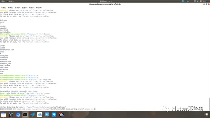Viewport: 210px width, 118px height.
Task: Click the 活动 Activities button
Action: [3, 1]
